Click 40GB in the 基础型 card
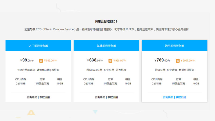Image resolution: width=215 pixels, height=121 pixels. click(x=128, y=84)
